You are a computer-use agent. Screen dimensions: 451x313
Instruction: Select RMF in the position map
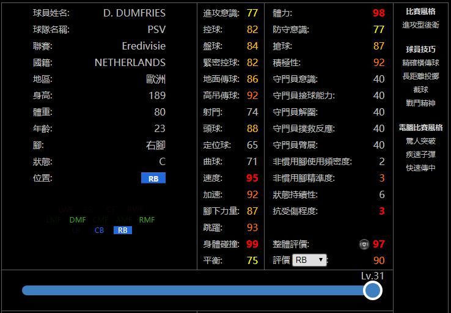[147, 220]
